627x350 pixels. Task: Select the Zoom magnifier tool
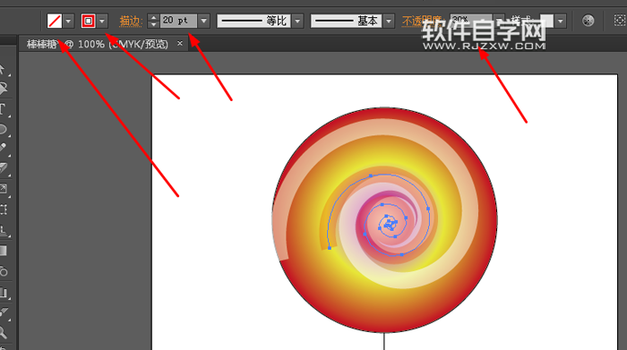click(x=4, y=332)
